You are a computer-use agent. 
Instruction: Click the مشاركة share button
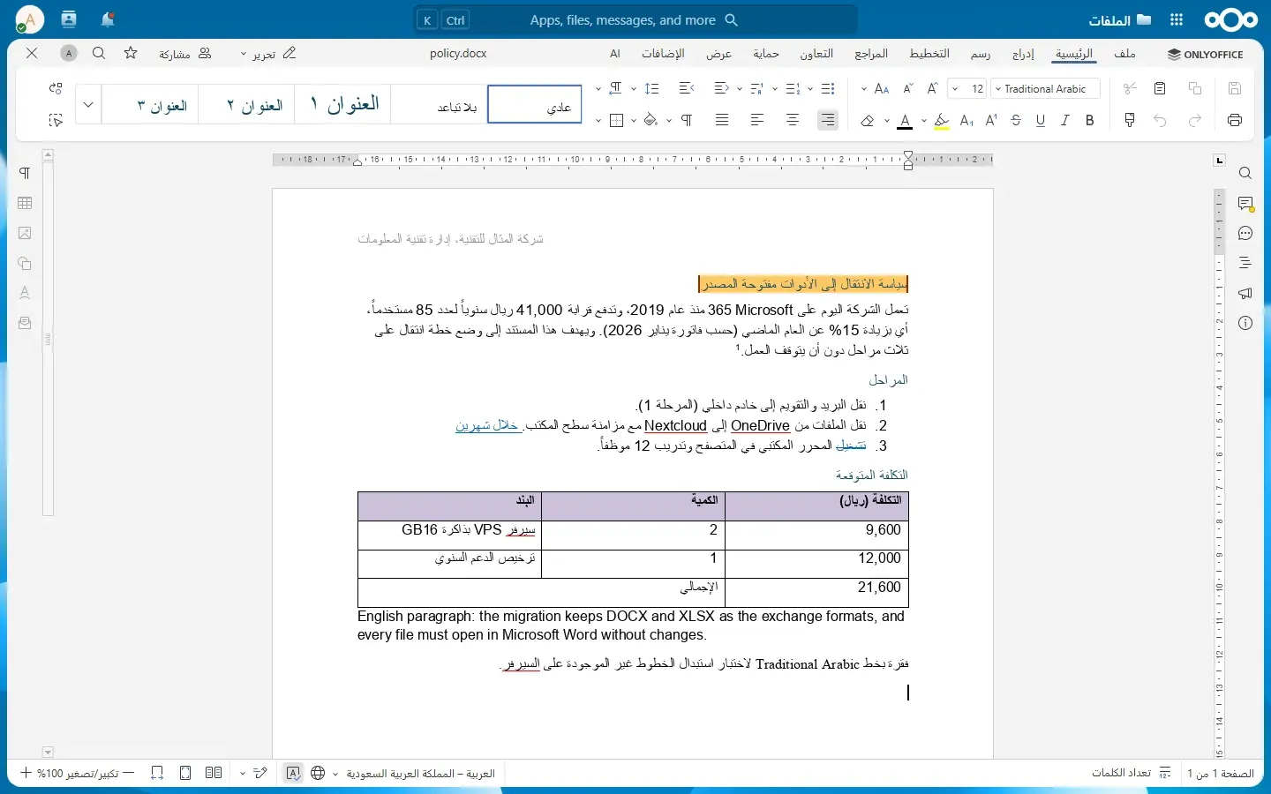(x=185, y=54)
